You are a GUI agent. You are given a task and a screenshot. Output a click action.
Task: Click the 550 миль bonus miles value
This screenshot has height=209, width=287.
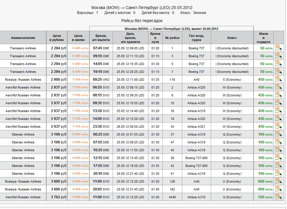(x=265, y=197)
